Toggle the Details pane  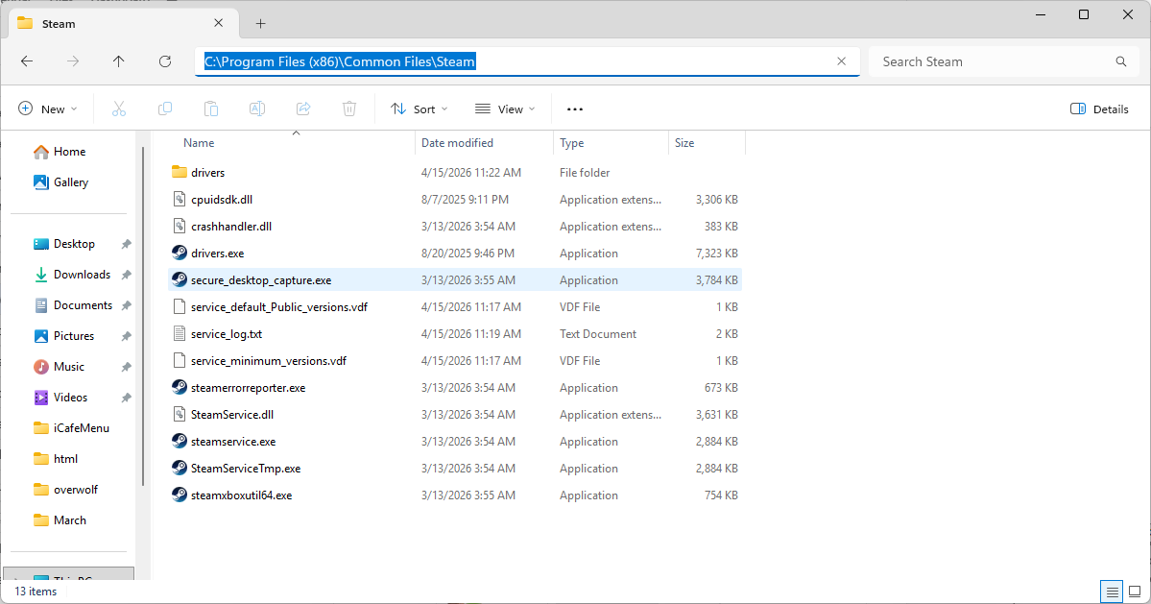[x=1099, y=109]
